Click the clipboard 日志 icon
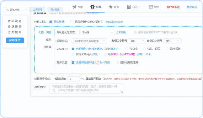The image size is (203, 118). (x=129, y=7)
